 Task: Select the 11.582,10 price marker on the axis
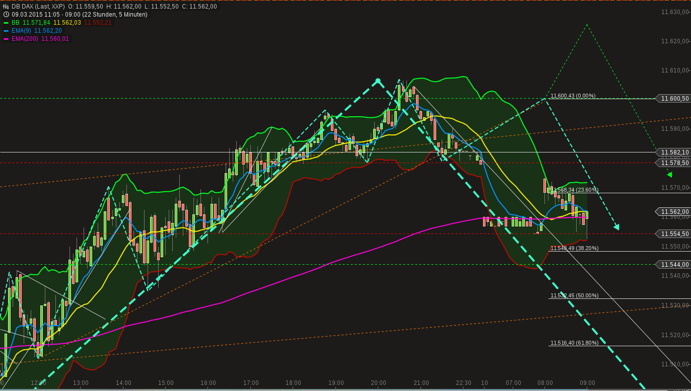pyautogui.click(x=672, y=152)
